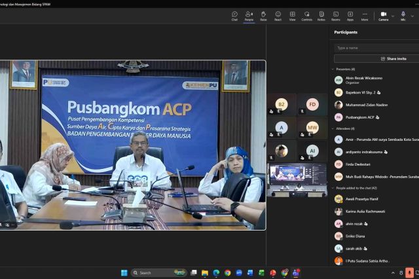Select participant Muhammad Zidan Nadine
The image size is (419, 279).
tap(367, 105)
